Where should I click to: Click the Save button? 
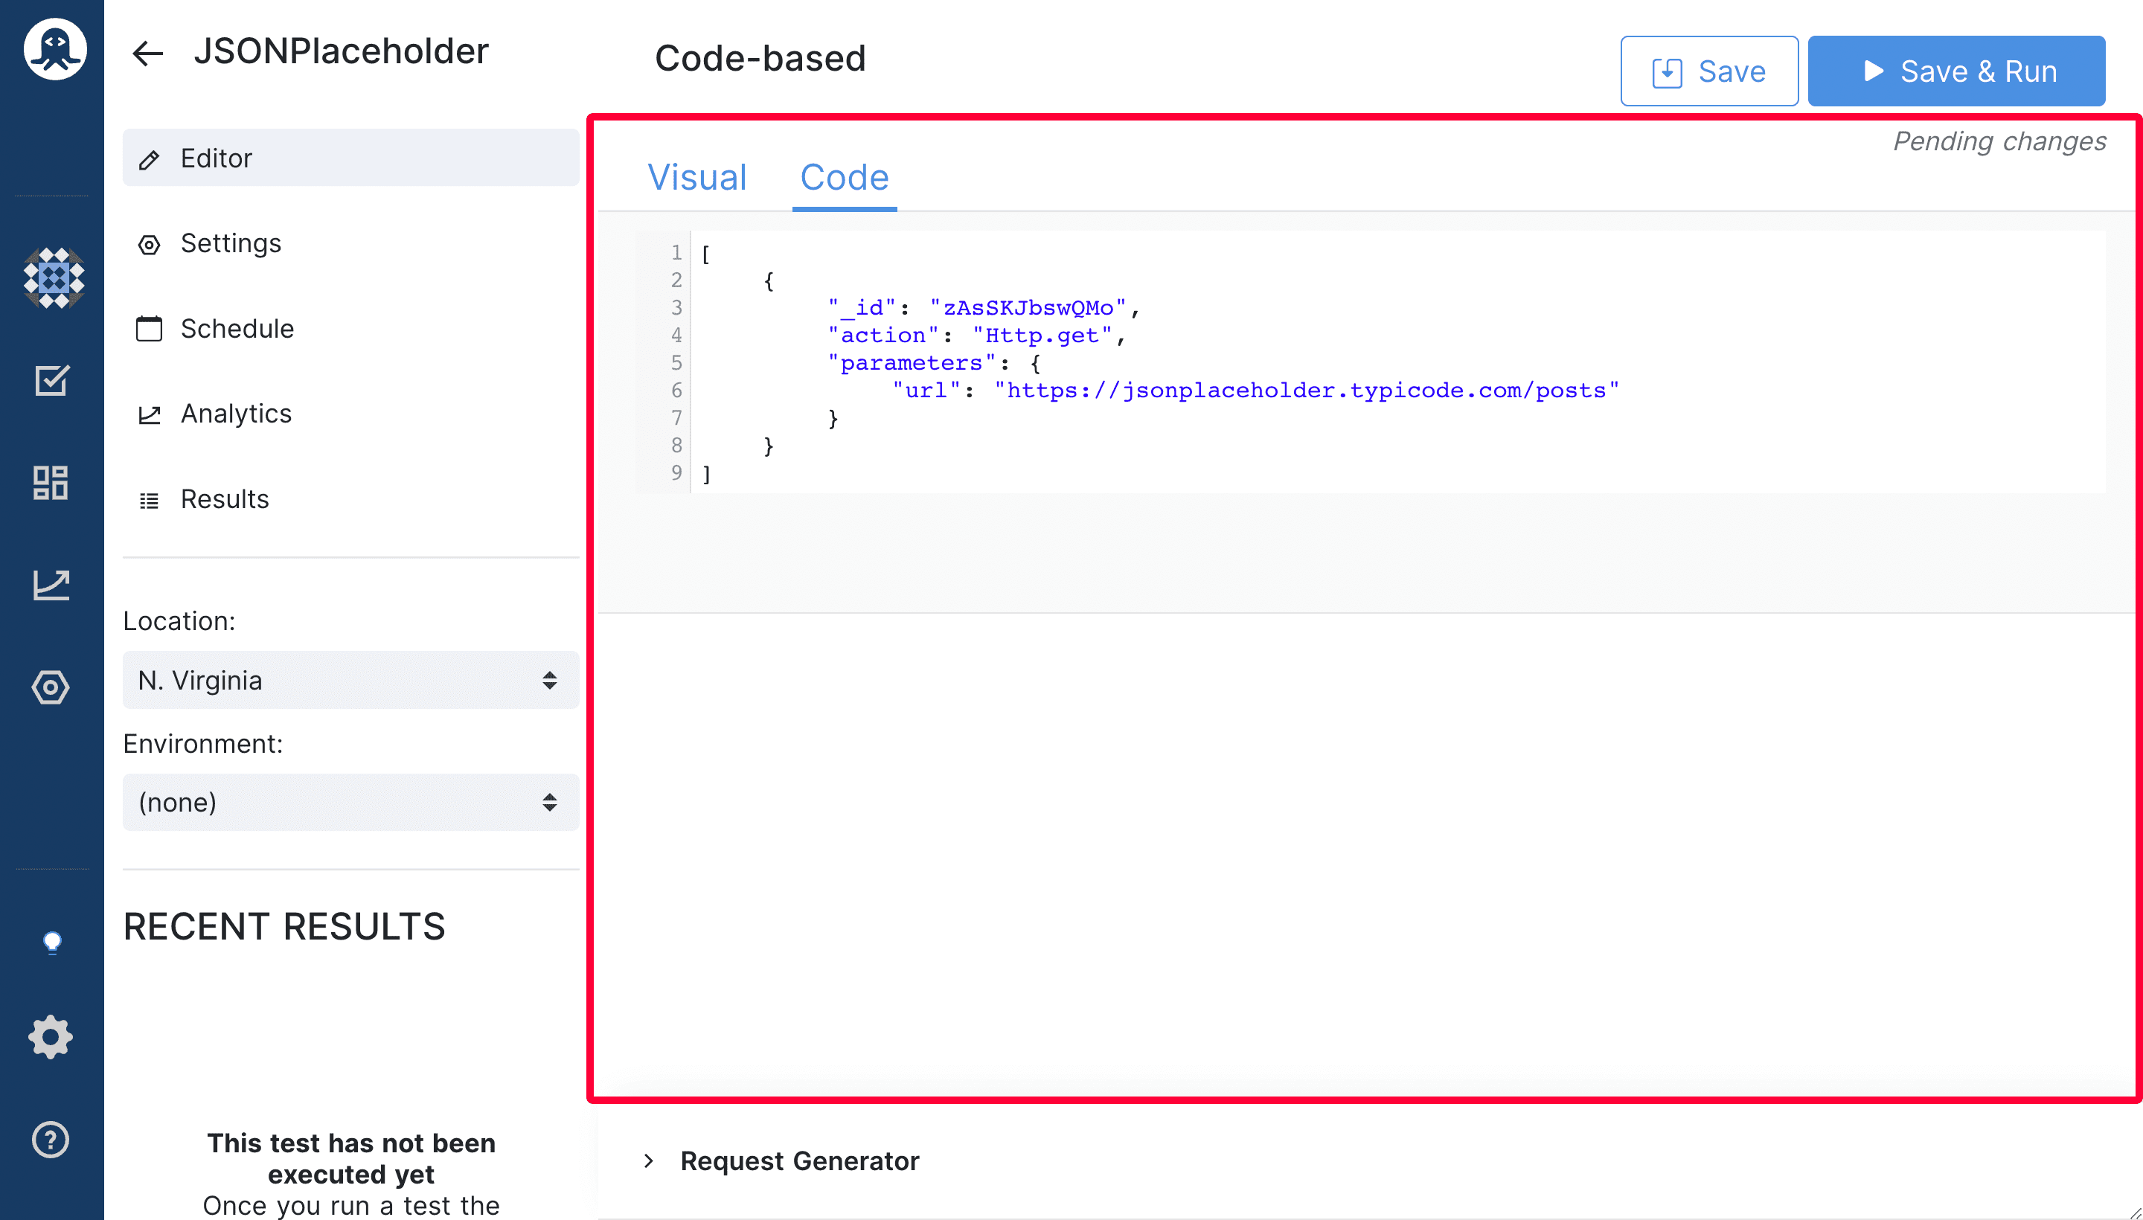click(x=1709, y=71)
